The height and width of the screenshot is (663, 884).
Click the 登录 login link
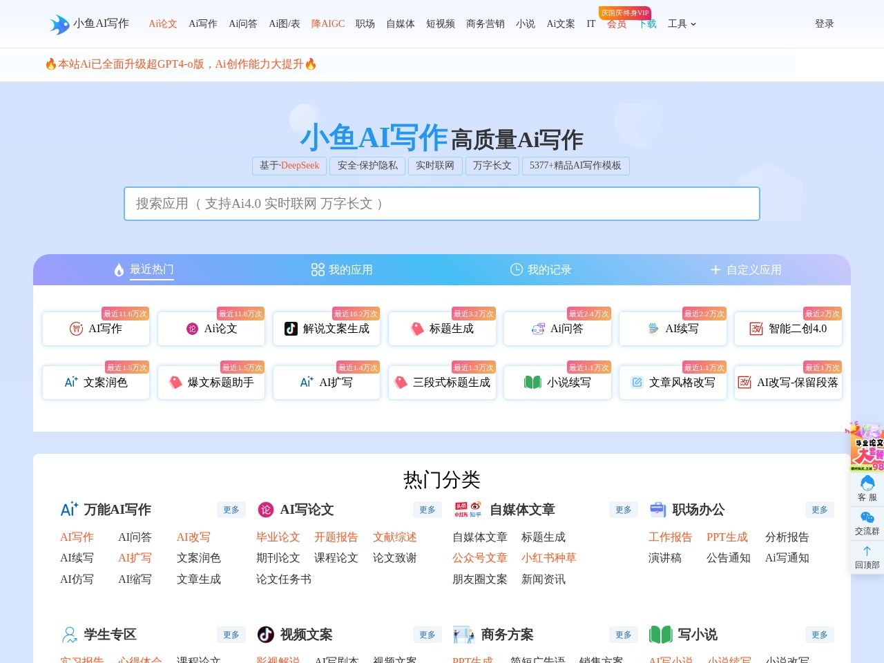(824, 23)
